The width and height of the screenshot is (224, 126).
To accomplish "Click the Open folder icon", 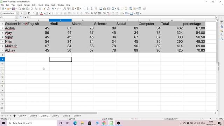I will [8, 9].
